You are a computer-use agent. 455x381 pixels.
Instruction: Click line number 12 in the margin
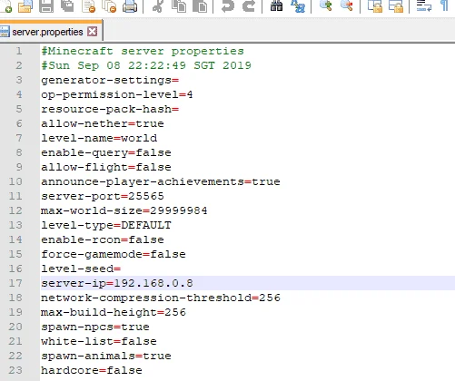(15, 210)
